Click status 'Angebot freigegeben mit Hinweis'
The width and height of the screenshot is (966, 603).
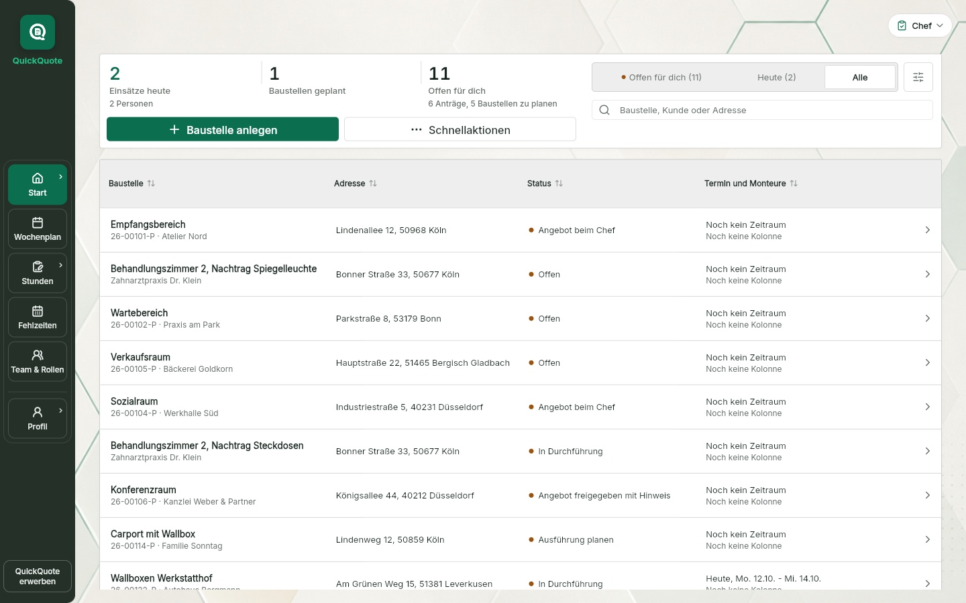(x=604, y=496)
